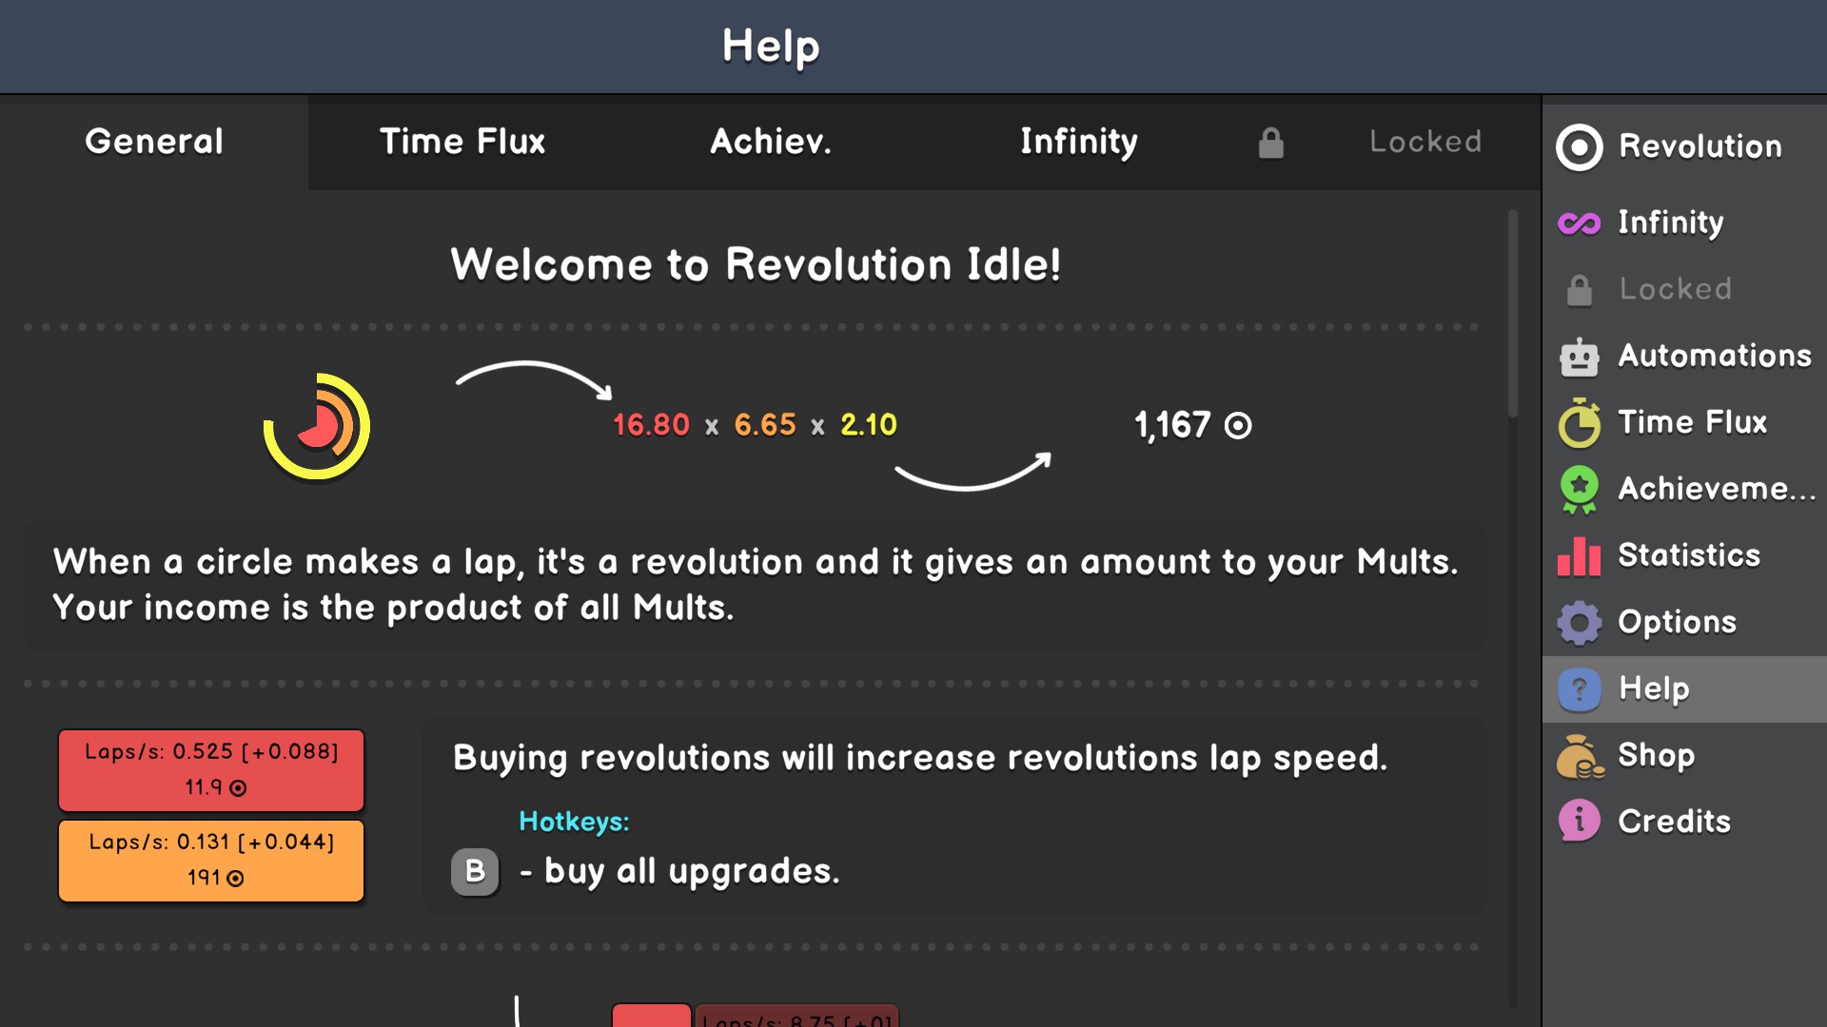Select the Infinity help tab
Image resolution: width=1827 pixels, height=1027 pixels.
point(1079,143)
